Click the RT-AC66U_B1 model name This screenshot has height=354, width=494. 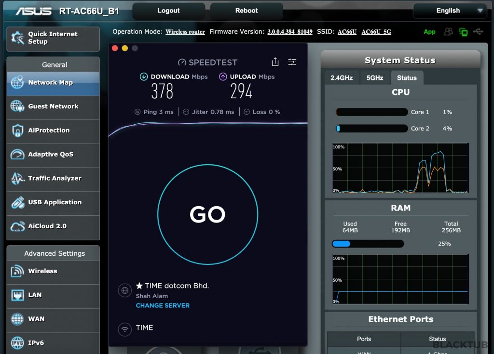coord(89,12)
